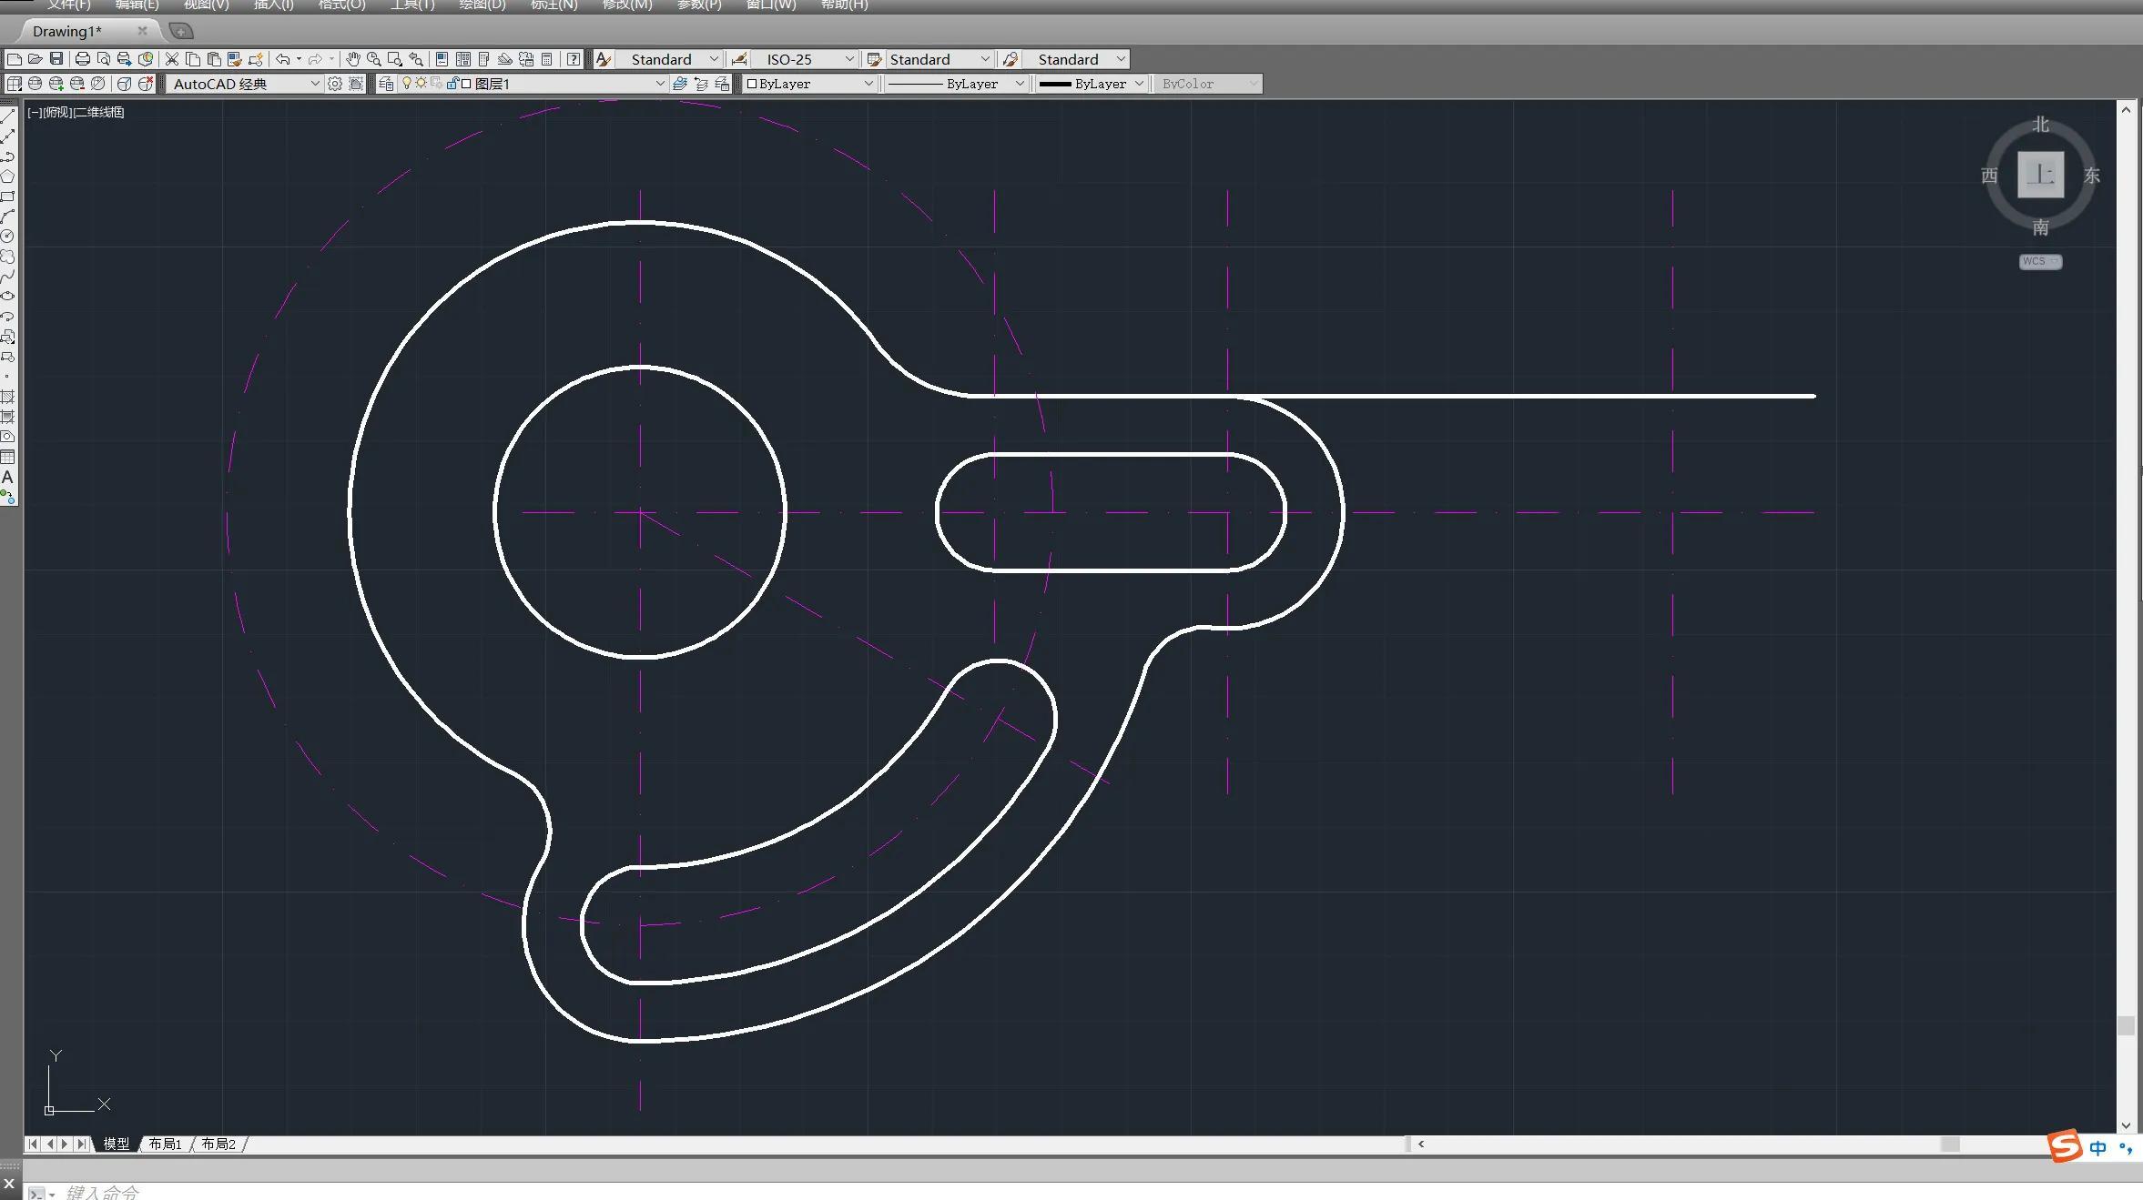Click the 上 face of ViewCube
This screenshot has width=2143, height=1200.
pyautogui.click(x=2040, y=175)
